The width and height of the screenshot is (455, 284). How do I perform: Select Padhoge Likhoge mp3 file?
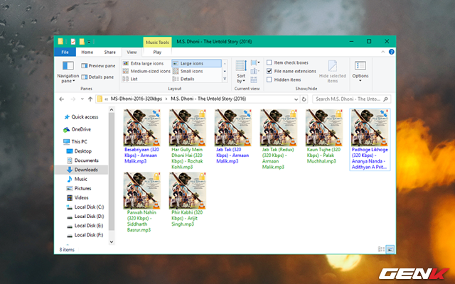370,140
